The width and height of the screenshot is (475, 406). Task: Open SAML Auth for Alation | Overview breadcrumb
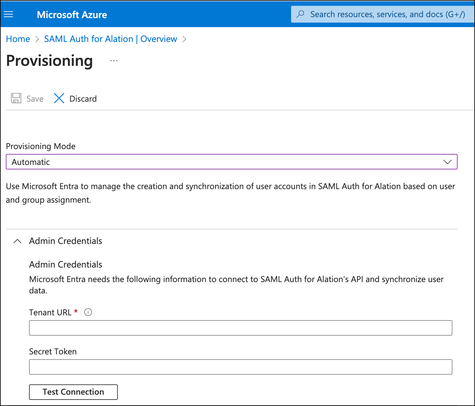point(110,39)
